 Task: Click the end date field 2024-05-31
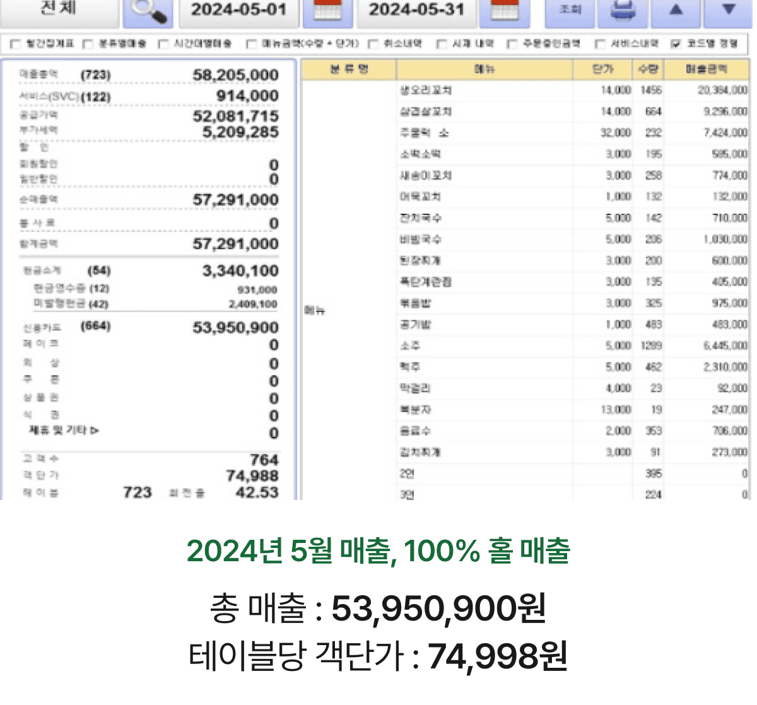(x=416, y=11)
